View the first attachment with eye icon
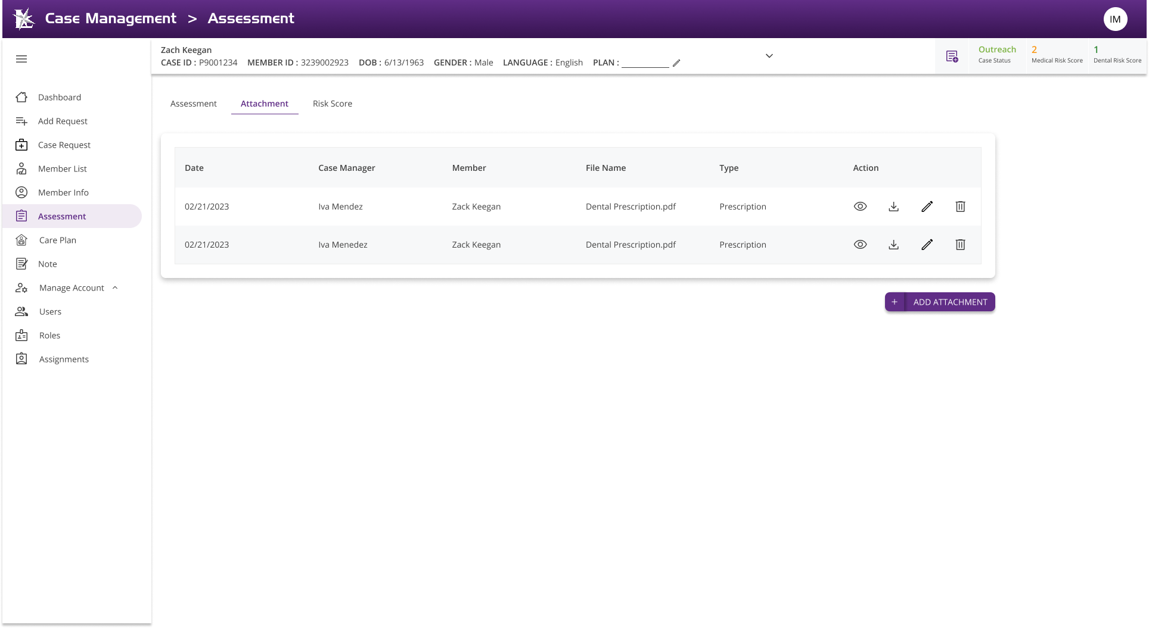The image size is (1149, 628). point(860,207)
